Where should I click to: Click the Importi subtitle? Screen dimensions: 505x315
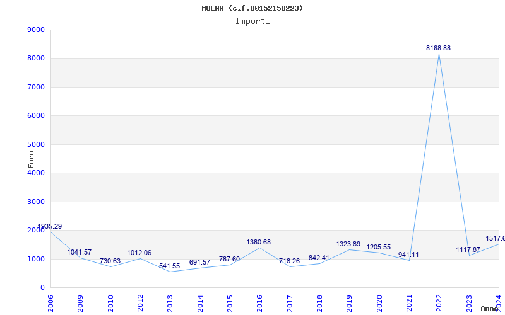click(x=252, y=21)
